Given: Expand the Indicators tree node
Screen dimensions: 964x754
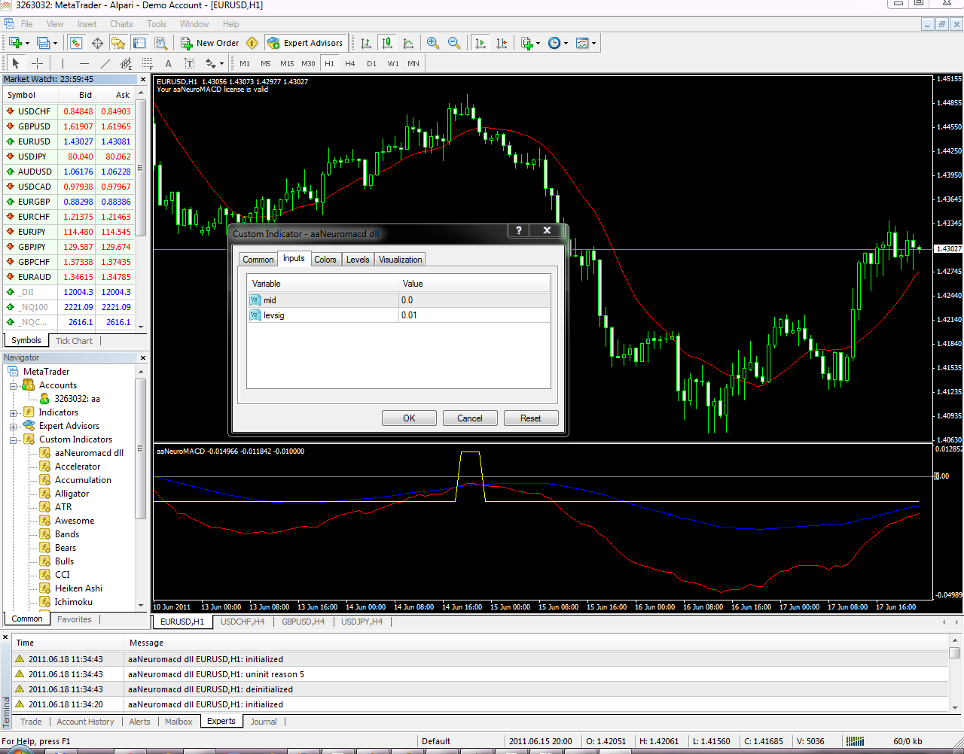Looking at the screenshot, I should click(x=13, y=412).
